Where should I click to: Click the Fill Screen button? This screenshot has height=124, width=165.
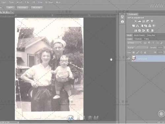coord(37,8)
